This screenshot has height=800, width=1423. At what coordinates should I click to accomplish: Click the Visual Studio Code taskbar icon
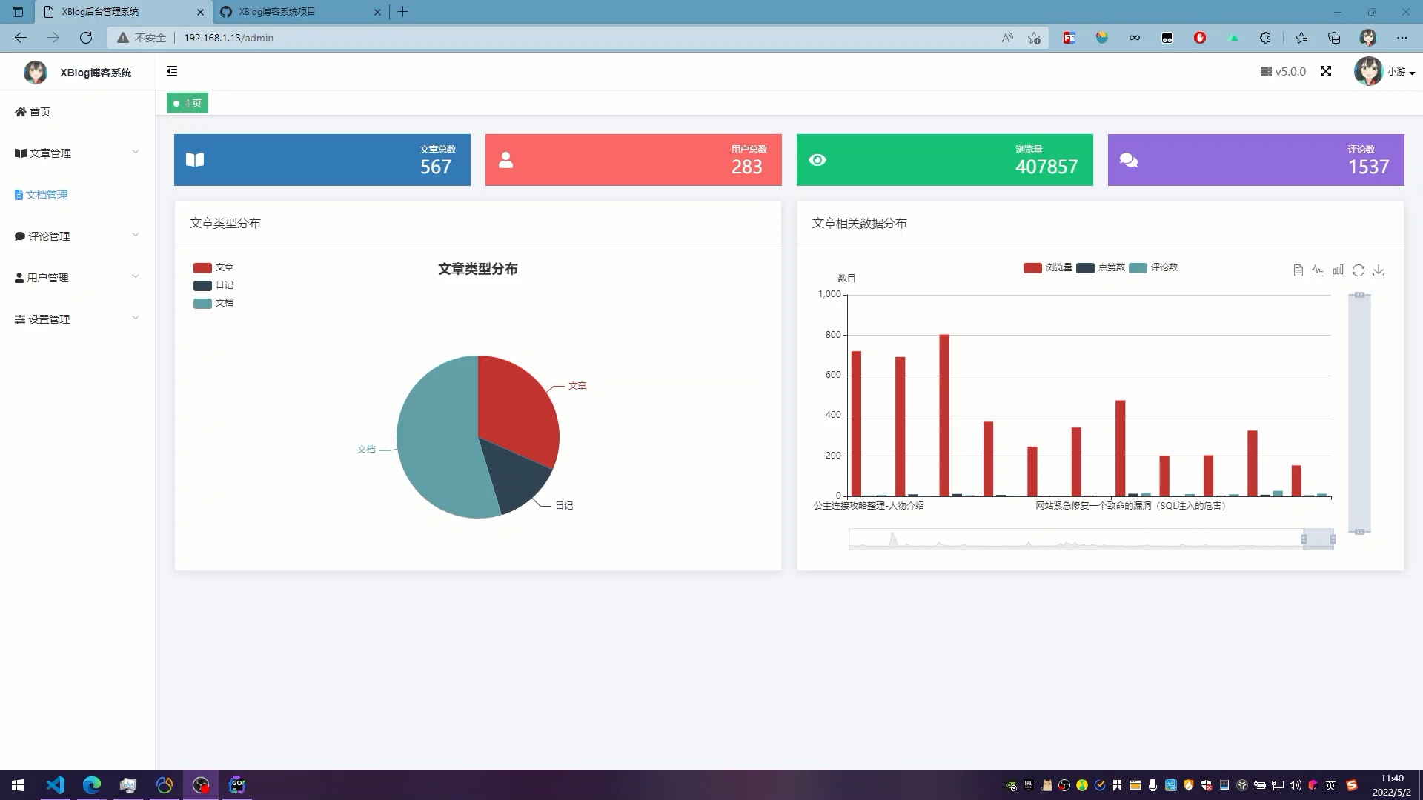[56, 784]
